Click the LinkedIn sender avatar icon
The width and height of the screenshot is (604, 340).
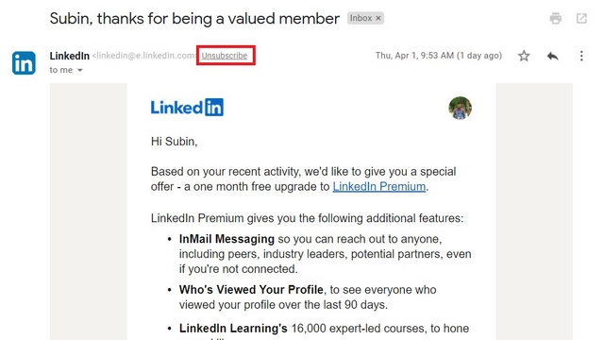click(x=24, y=63)
